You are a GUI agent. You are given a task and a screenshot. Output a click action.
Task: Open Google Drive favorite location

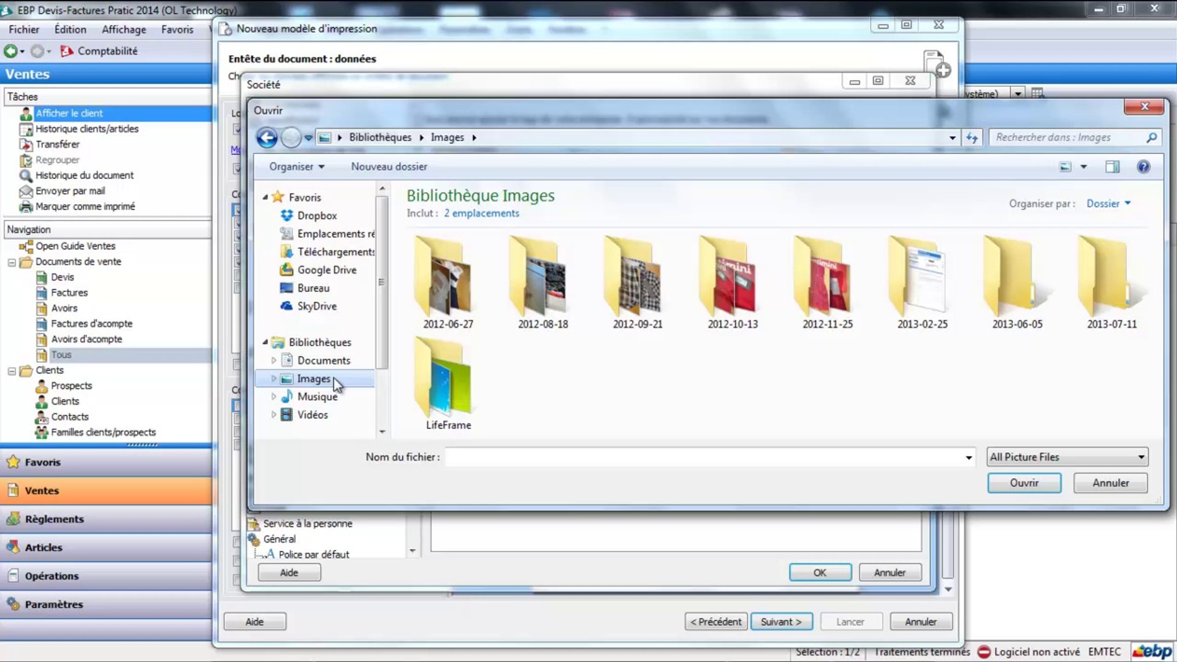(326, 270)
